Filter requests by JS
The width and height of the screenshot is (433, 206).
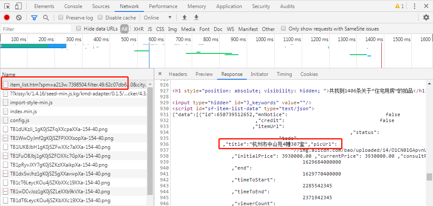pyautogui.click(x=150, y=29)
